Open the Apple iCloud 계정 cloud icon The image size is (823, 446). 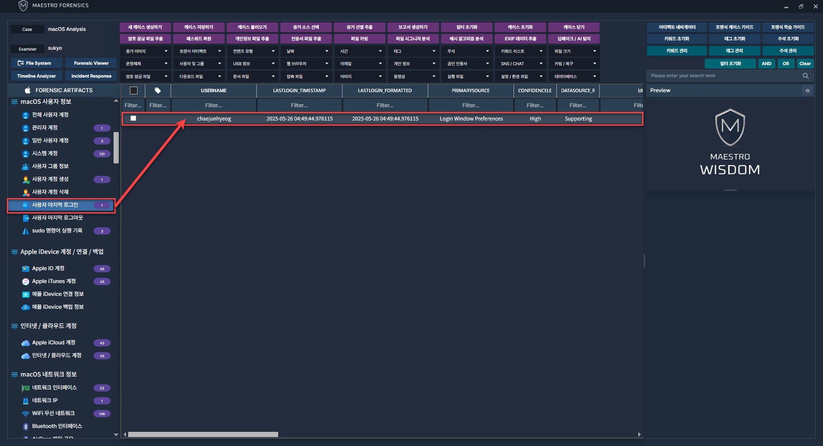click(x=25, y=343)
